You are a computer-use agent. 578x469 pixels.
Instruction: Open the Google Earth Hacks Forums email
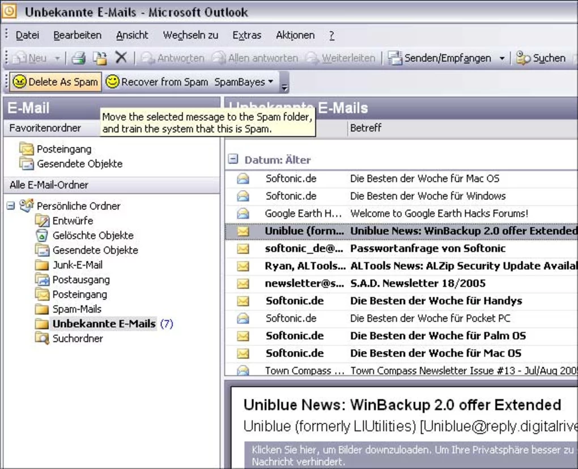coord(439,214)
